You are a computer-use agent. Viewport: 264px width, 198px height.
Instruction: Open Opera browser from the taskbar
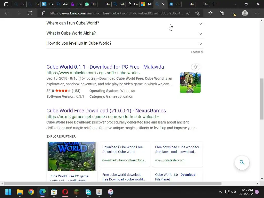(65, 192)
